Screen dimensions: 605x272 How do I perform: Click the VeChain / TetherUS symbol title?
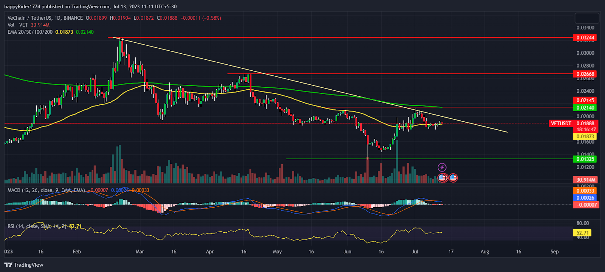tap(45, 18)
